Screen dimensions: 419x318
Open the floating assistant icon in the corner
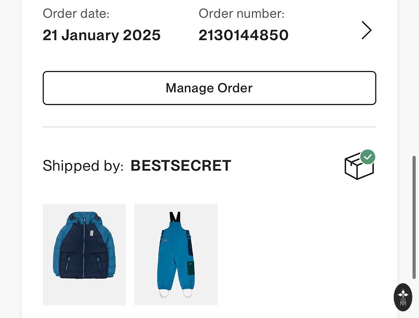(x=403, y=297)
